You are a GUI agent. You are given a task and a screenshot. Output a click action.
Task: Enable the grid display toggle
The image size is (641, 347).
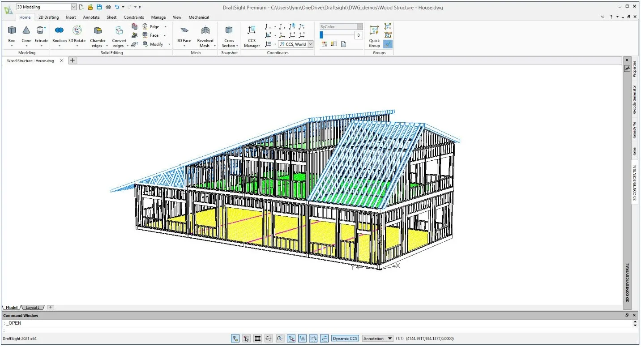(257, 338)
